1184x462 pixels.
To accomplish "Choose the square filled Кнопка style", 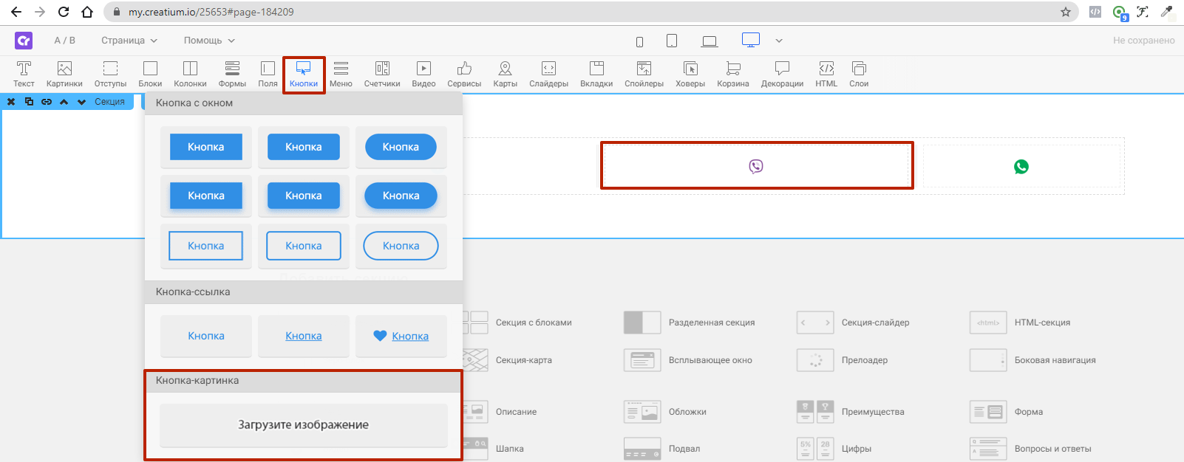I will (x=206, y=147).
